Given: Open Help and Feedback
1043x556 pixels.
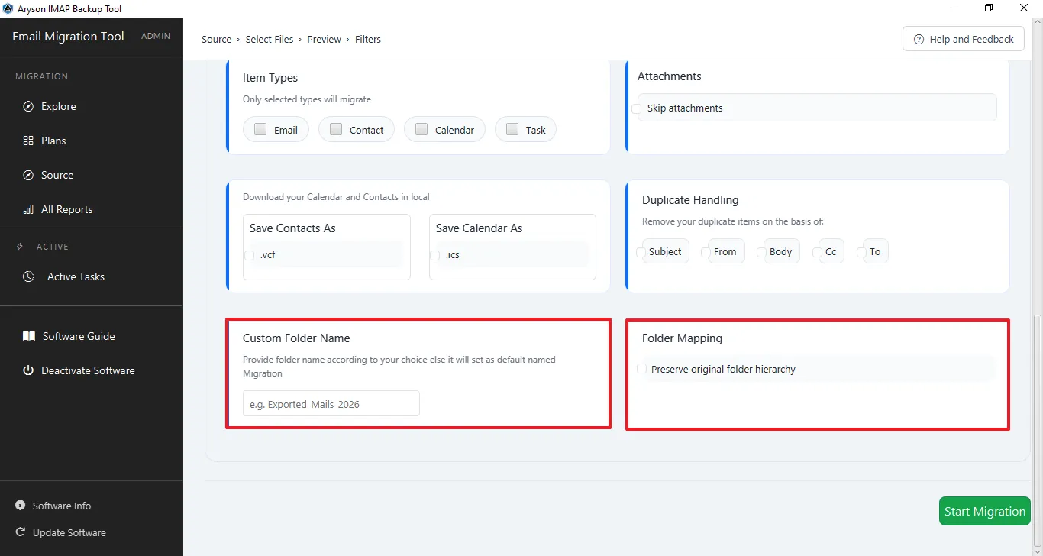Looking at the screenshot, I should pyautogui.click(x=964, y=39).
